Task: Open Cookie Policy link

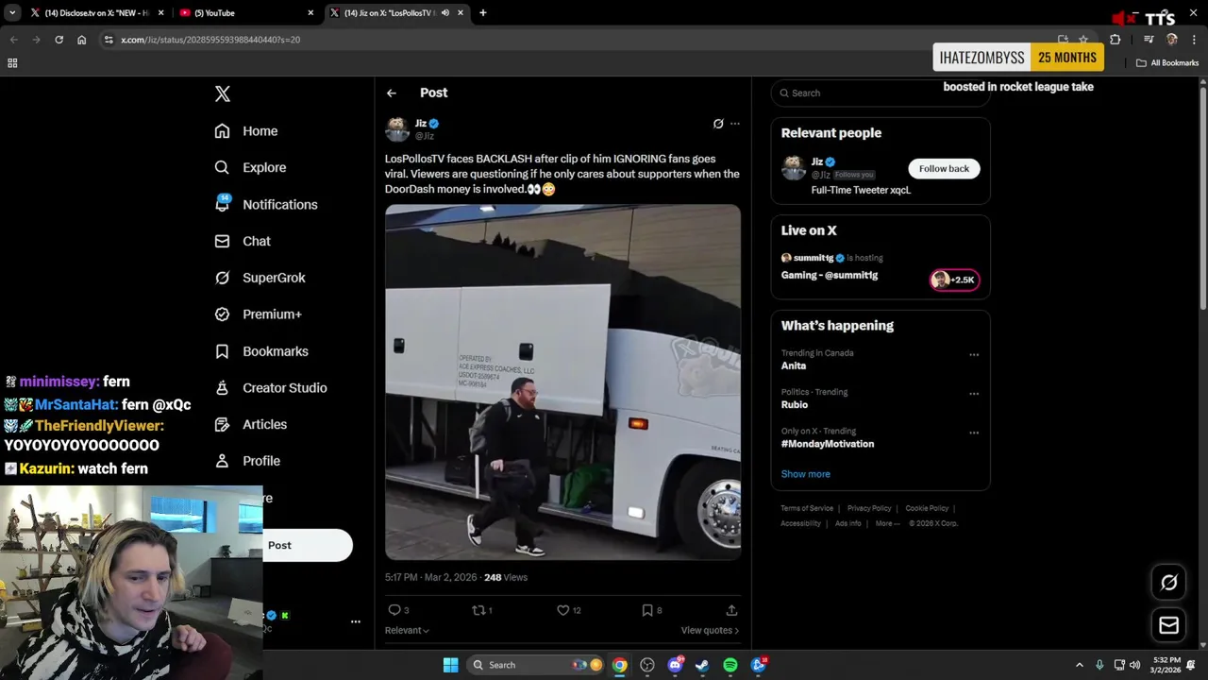Action: point(927,508)
